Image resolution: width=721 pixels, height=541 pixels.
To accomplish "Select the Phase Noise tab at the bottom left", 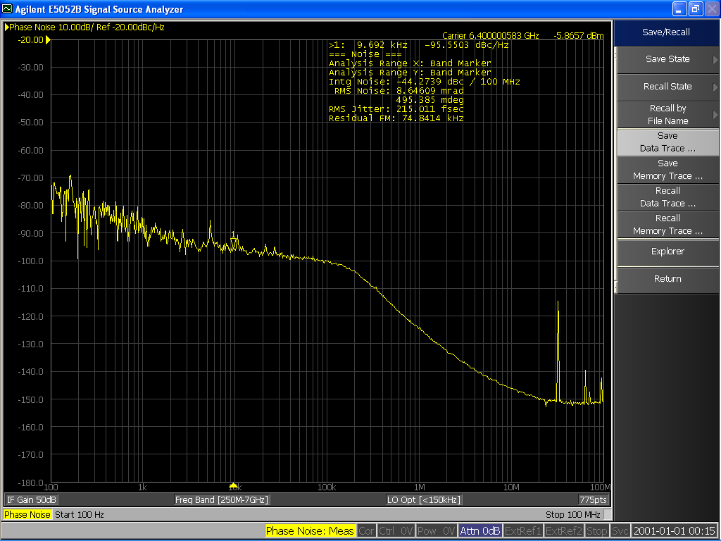I will pyautogui.click(x=27, y=515).
